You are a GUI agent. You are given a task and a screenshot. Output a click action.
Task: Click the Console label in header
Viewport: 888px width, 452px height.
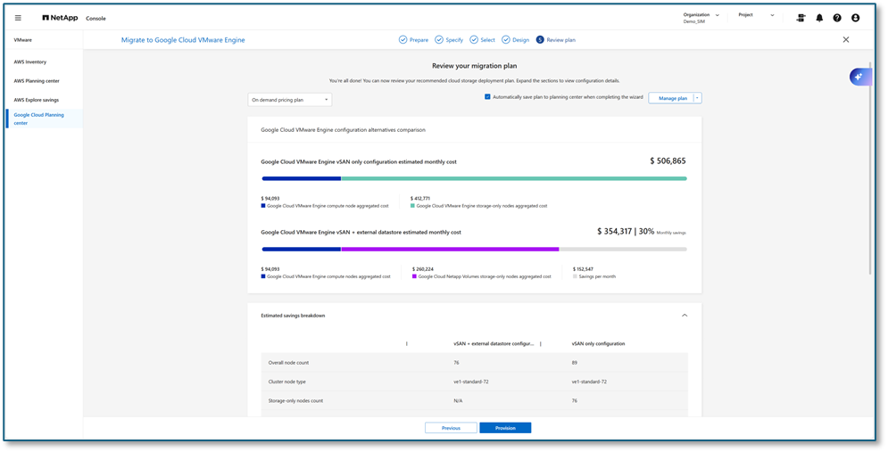[95, 18]
